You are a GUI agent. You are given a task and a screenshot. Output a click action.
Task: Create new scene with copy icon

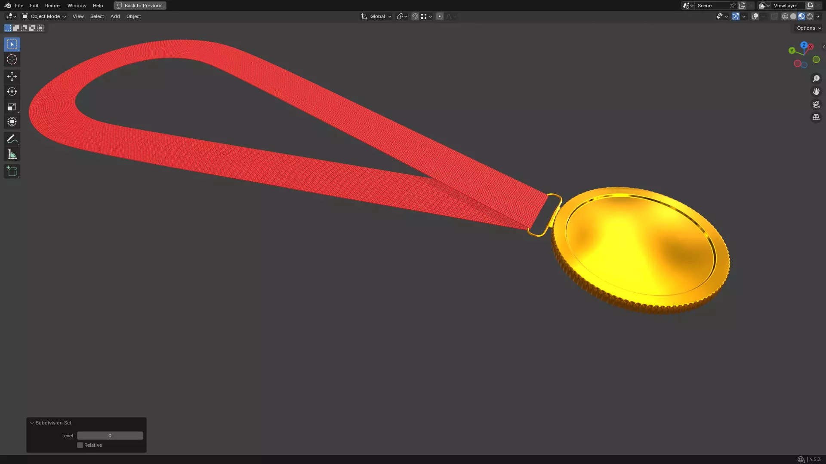click(742, 6)
